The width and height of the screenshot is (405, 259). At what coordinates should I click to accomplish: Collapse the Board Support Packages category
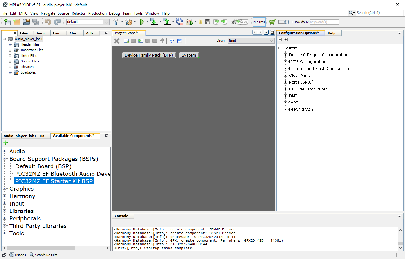click(x=5, y=159)
